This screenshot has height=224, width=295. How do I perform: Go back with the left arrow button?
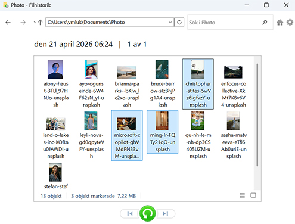coord(8,23)
